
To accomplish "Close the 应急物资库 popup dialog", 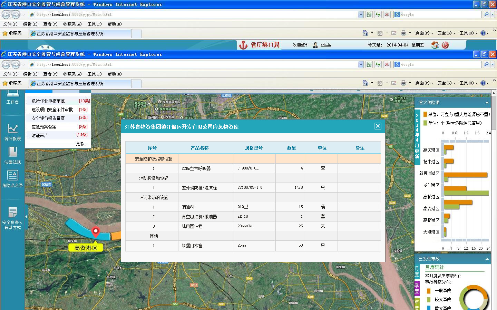I will [378, 126].
